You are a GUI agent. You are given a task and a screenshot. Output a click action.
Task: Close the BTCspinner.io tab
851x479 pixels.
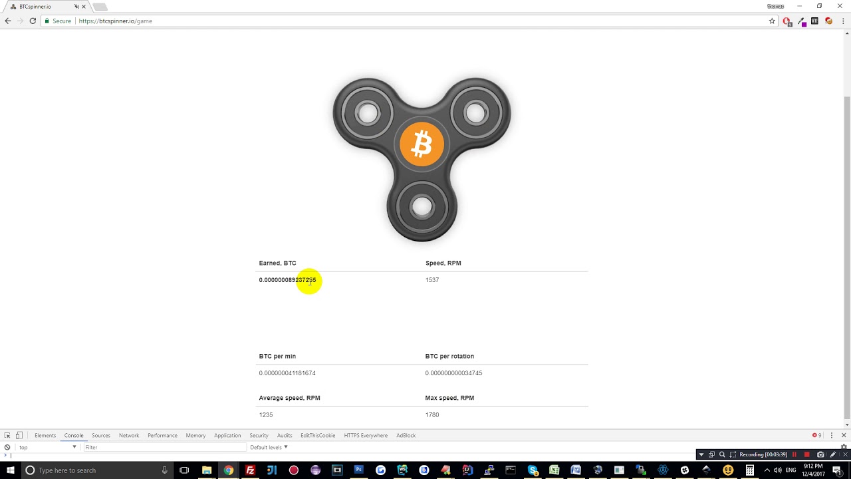tap(84, 7)
